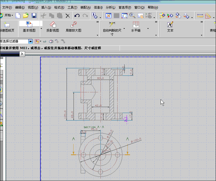Expand the Horizontal Chain (水平链) dropdown arrow

point(148,28)
